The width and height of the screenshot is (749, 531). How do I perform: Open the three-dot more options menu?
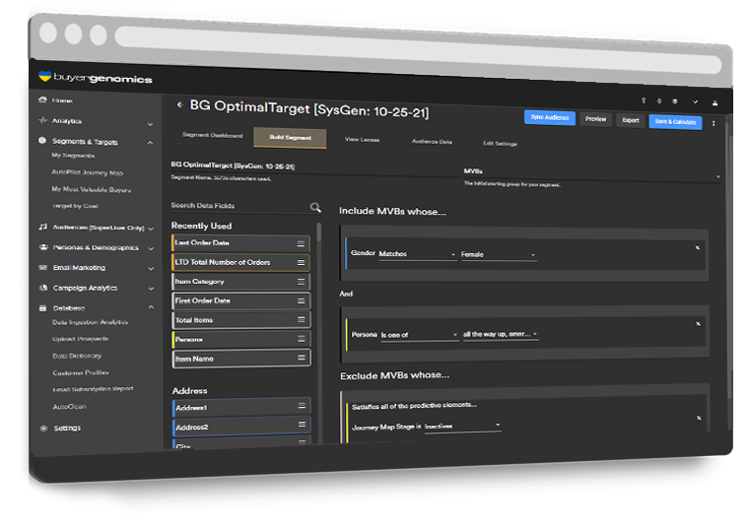coord(714,123)
